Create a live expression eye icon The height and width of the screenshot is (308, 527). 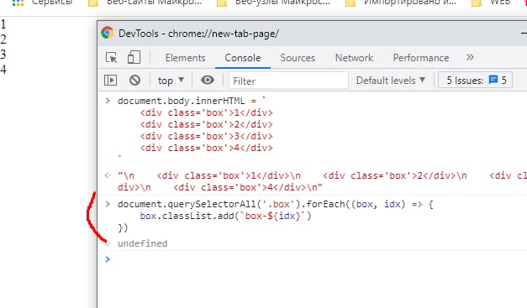(208, 81)
